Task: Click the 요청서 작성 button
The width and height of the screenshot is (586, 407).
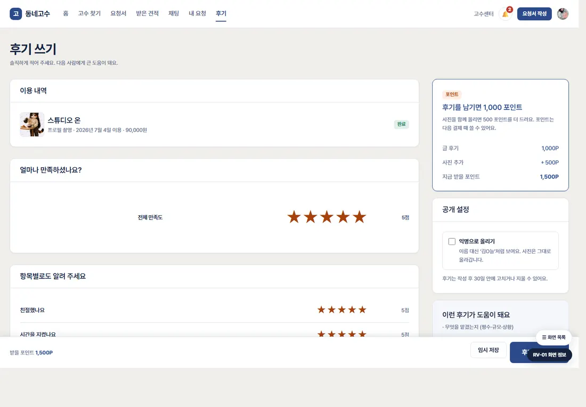Action: 534,14
